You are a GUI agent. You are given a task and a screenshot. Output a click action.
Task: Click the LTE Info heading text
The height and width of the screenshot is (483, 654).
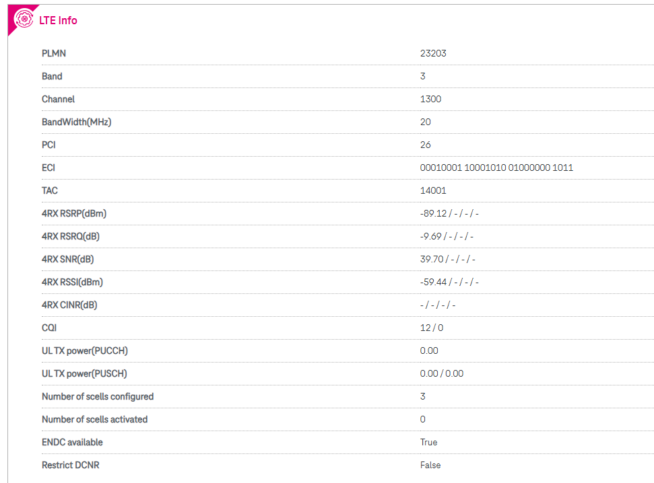(x=58, y=20)
